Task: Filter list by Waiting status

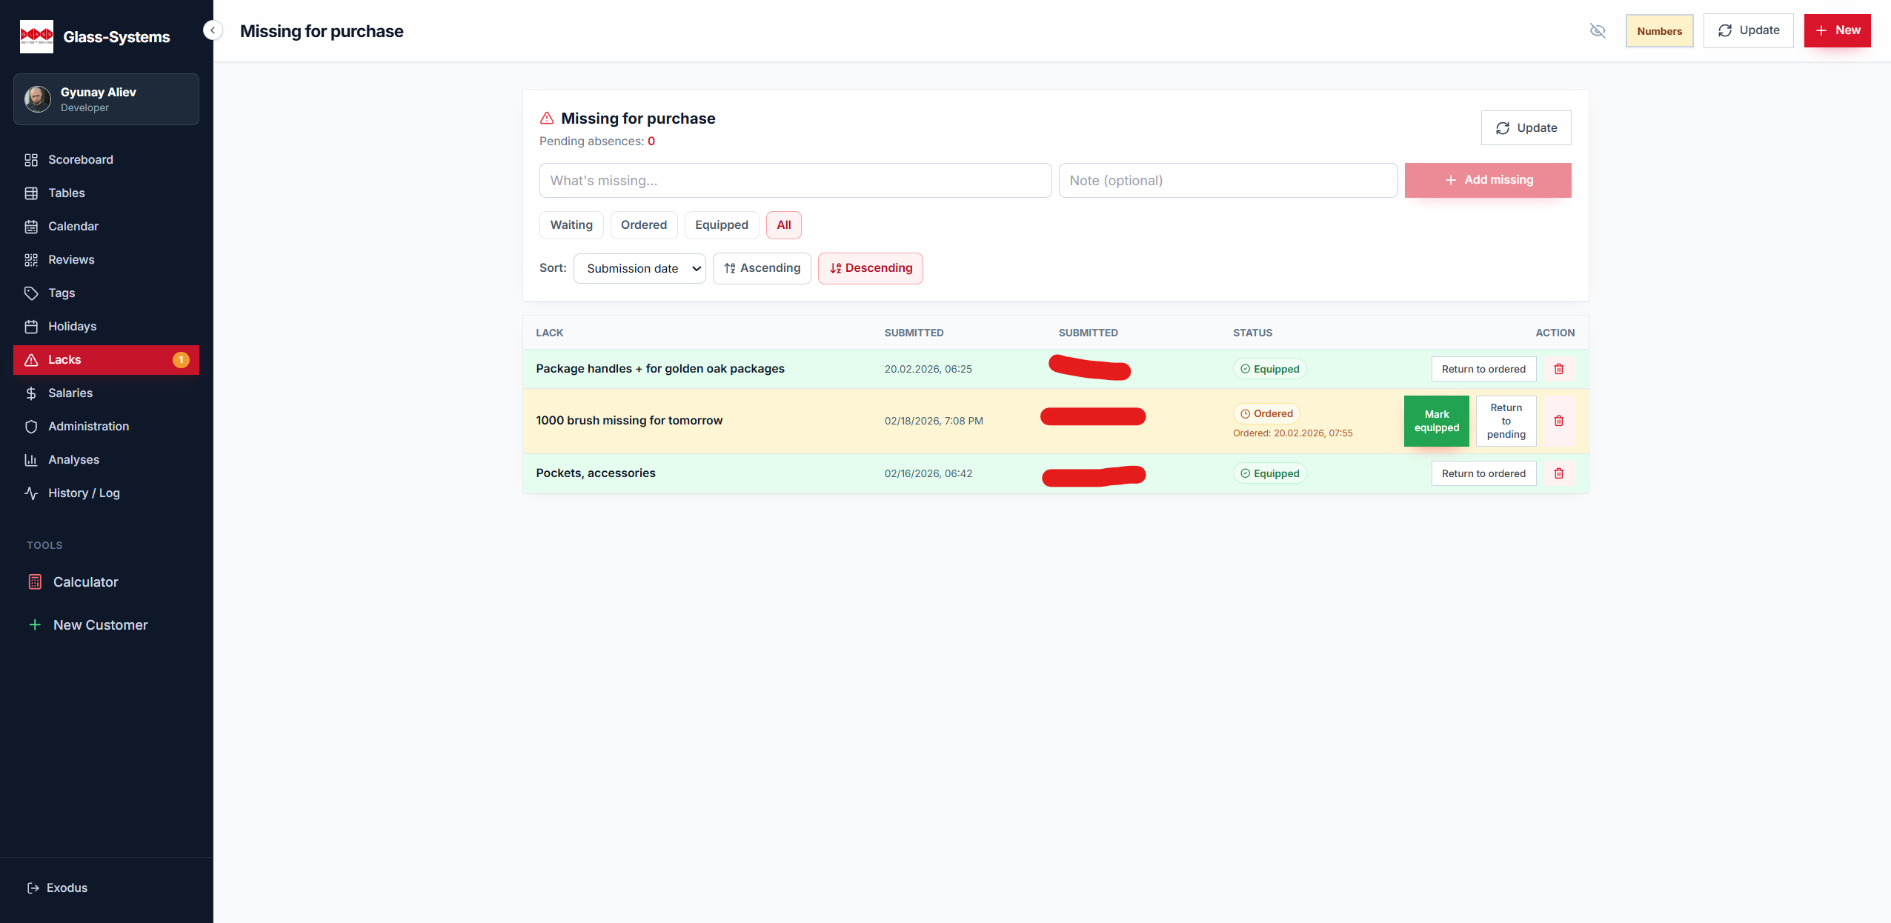Action: pyautogui.click(x=571, y=225)
